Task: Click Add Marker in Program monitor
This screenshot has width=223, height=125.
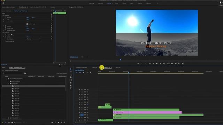Action: point(138,64)
